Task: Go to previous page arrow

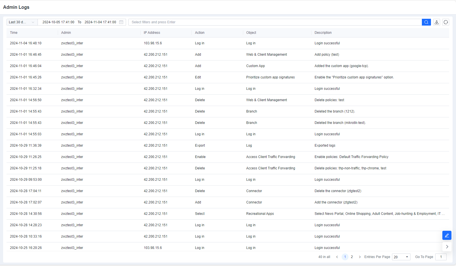Action: pos(337,257)
